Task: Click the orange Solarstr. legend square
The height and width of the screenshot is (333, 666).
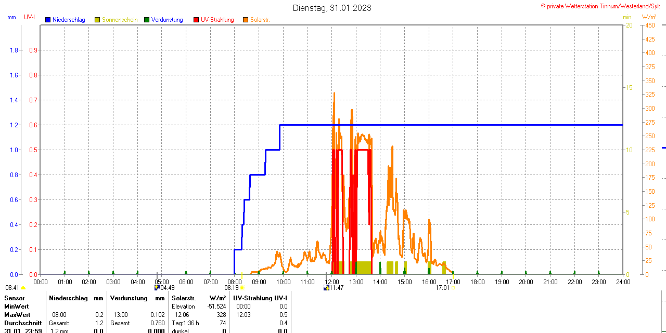Action: (x=246, y=20)
